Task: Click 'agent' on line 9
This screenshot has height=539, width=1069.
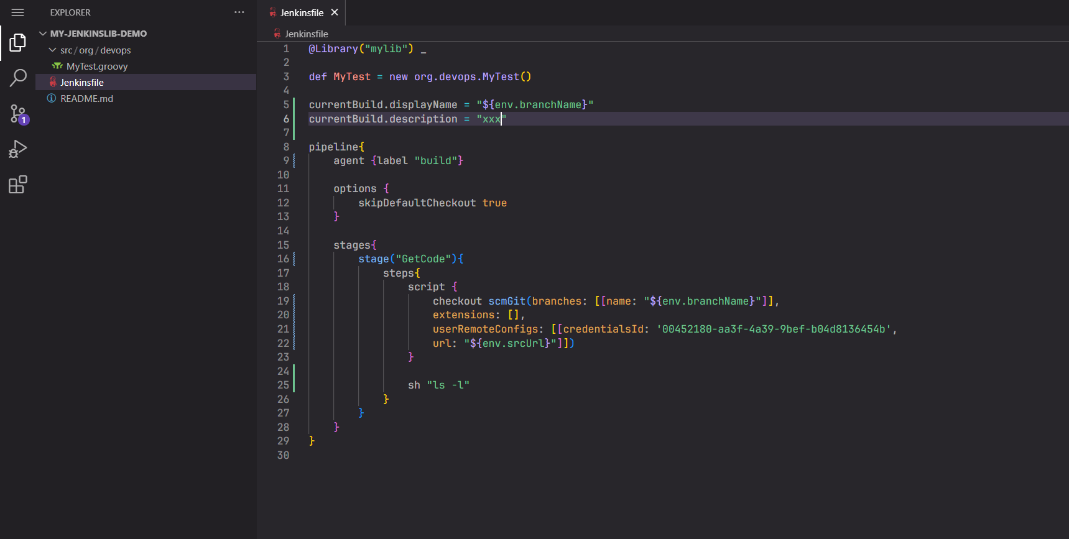Action: pyautogui.click(x=349, y=160)
